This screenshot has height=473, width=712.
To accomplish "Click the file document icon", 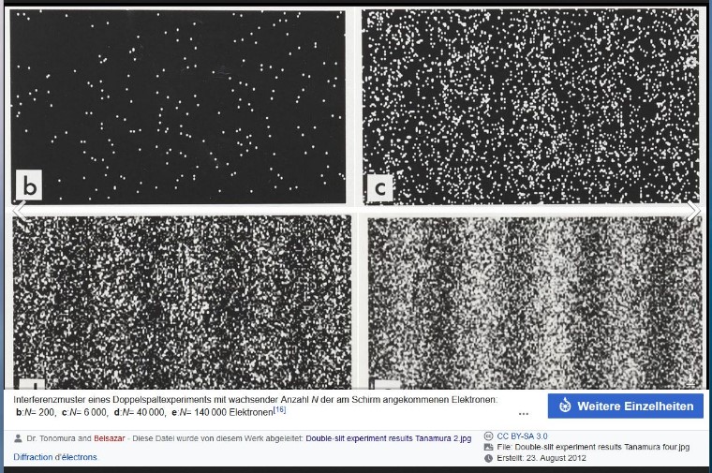I will [x=488, y=447].
